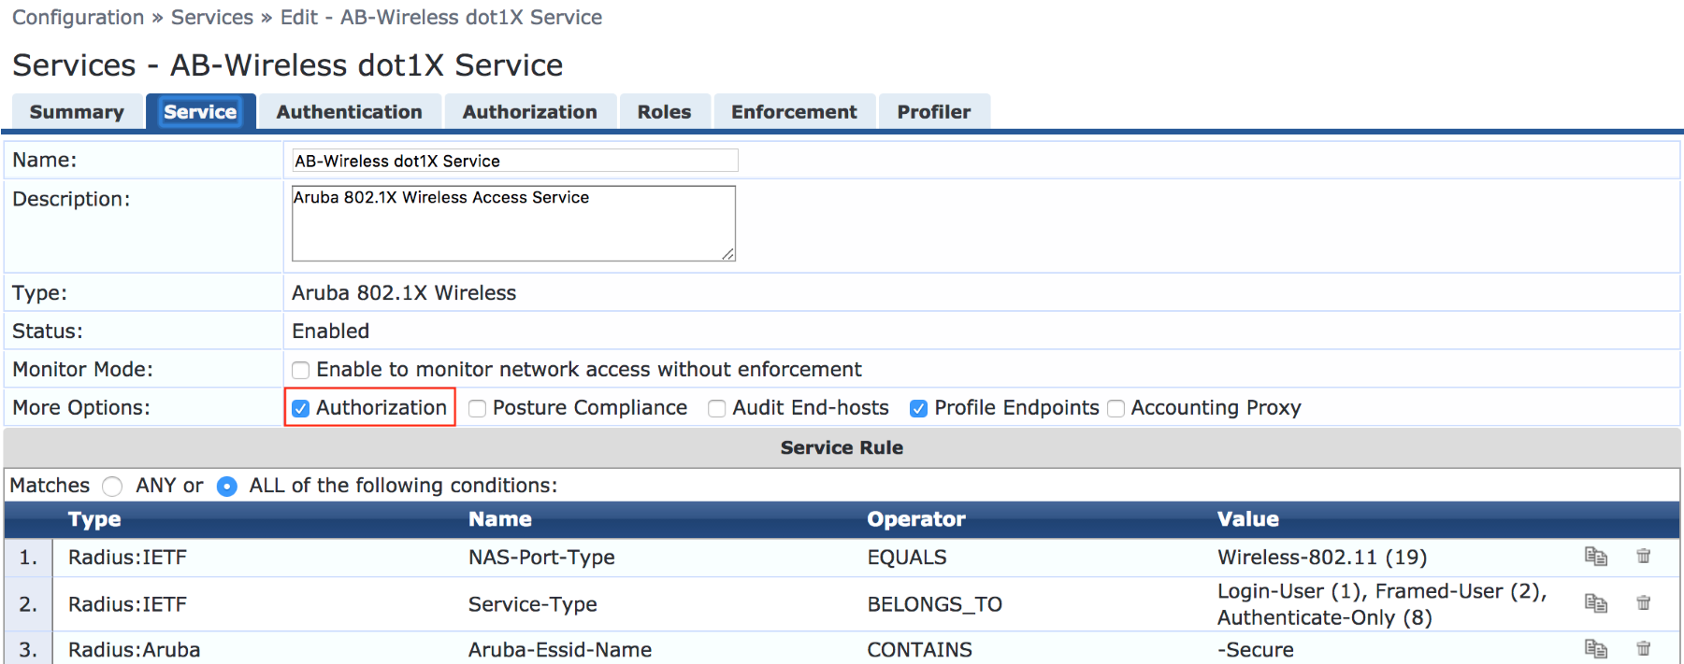The width and height of the screenshot is (1684, 664).
Task: Enable monitor mode without enforcement
Action: tap(300, 370)
